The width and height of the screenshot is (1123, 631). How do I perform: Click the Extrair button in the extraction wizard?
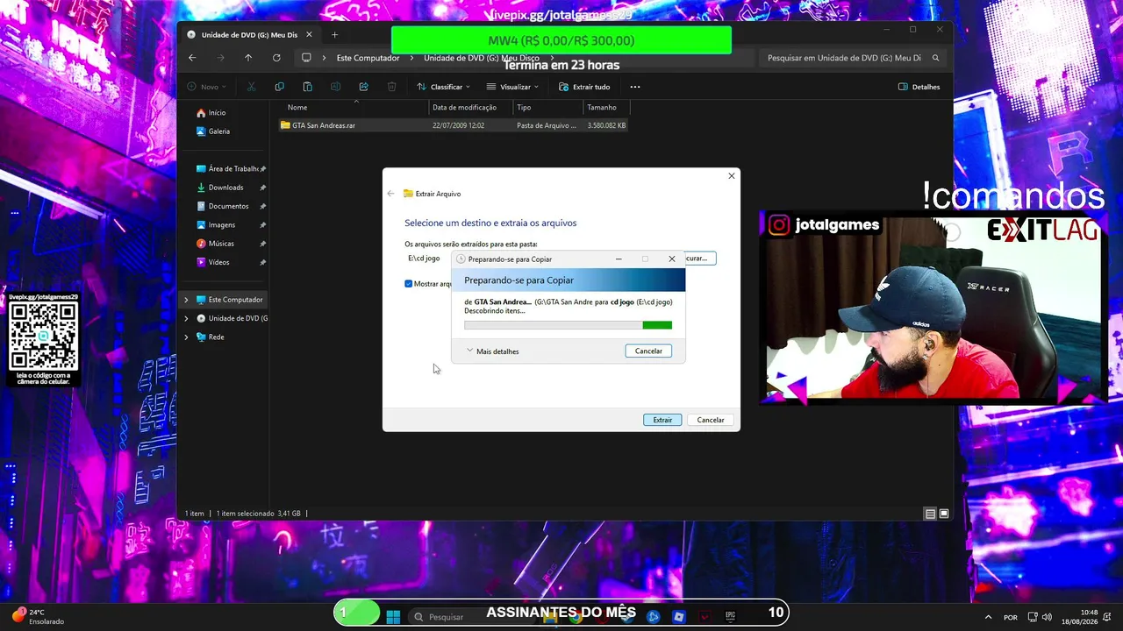(x=662, y=420)
